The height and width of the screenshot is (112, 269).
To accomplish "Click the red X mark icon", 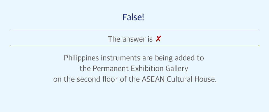I will (x=158, y=39).
